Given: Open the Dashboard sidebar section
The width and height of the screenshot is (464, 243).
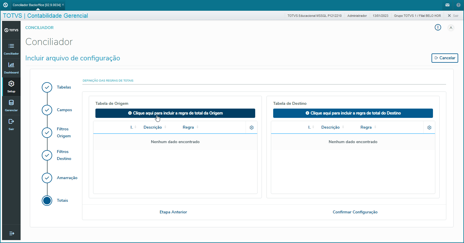Looking at the screenshot, I should coord(11,68).
